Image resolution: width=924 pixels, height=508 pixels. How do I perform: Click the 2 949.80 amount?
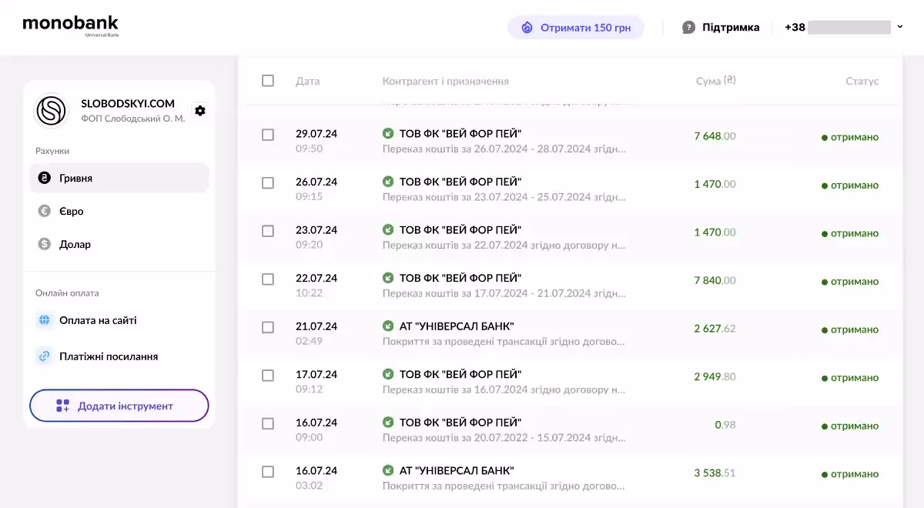pyautogui.click(x=715, y=377)
